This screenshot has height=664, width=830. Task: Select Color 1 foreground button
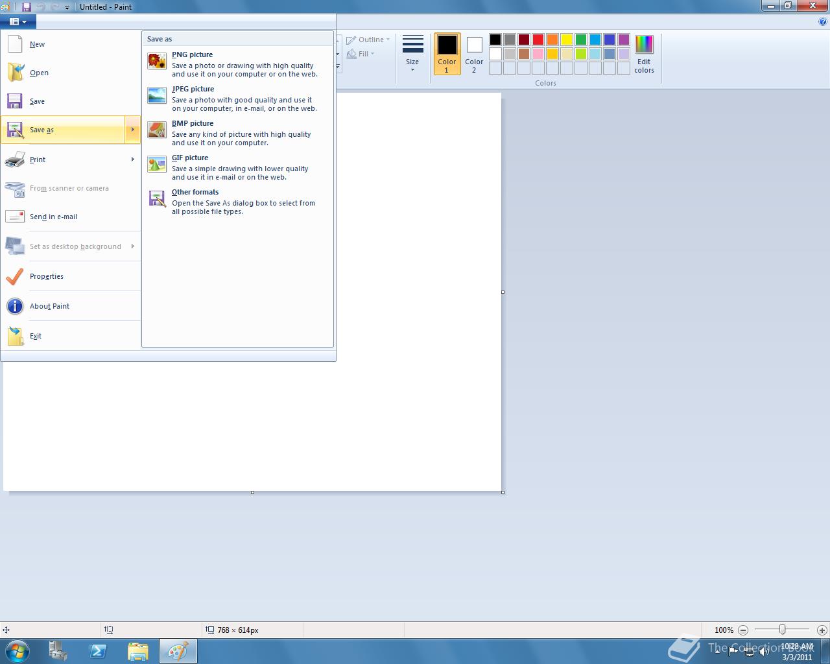(x=447, y=54)
